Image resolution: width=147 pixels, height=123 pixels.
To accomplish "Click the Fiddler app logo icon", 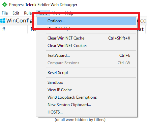I will [x=5, y=5].
